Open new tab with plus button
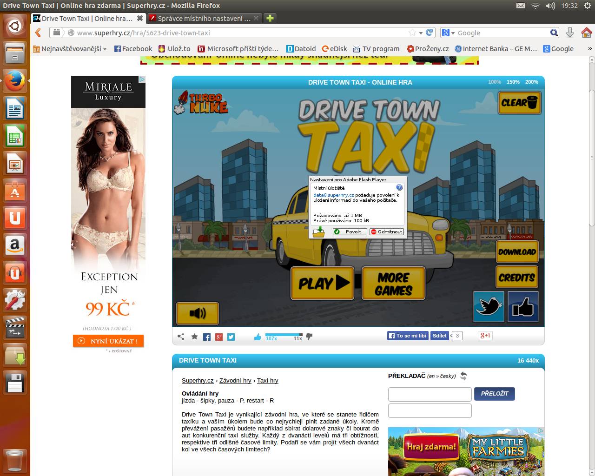 270,18
